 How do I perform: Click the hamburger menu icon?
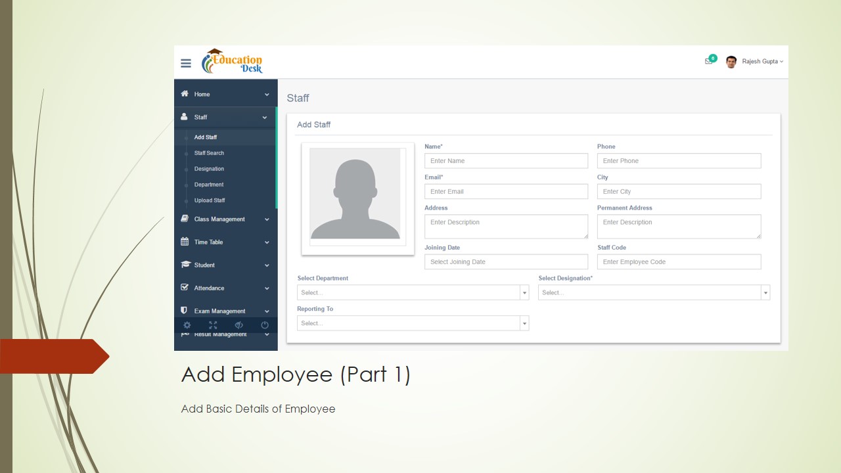pyautogui.click(x=186, y=64)
